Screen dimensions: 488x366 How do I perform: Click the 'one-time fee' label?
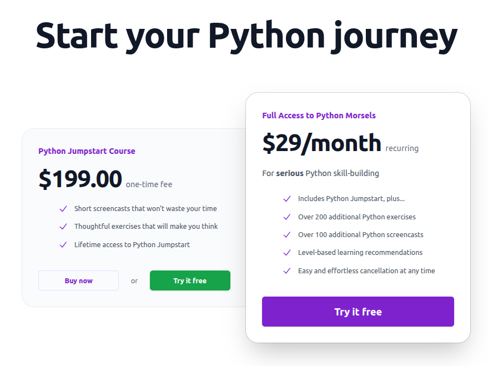click(x=149, y=184)
